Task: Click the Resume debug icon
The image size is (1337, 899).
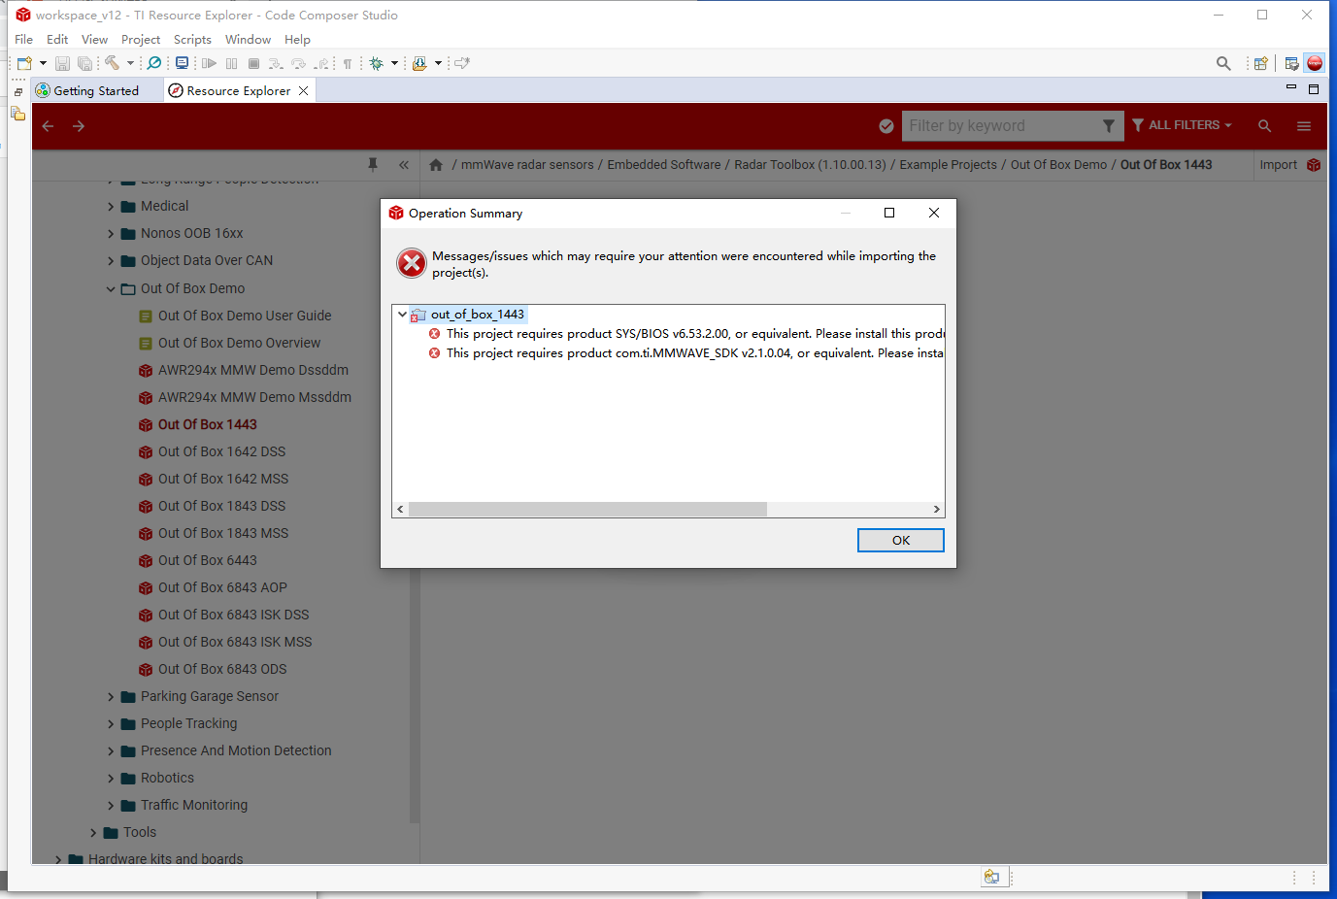Action: (209, 63)
